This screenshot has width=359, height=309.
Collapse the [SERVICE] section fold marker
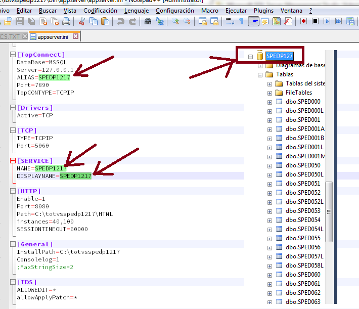click(13, 161)
